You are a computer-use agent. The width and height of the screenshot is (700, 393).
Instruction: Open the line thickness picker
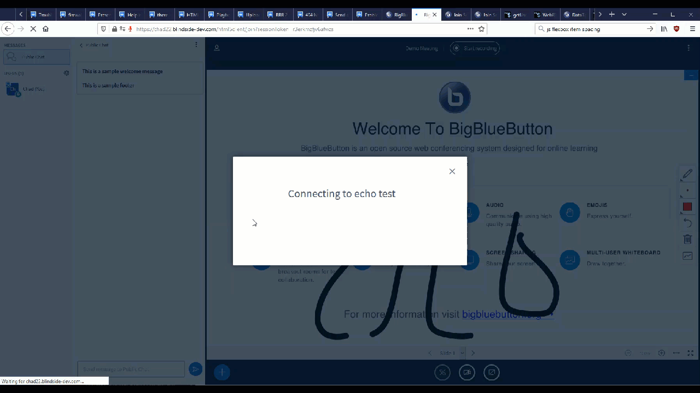point(687,190)
